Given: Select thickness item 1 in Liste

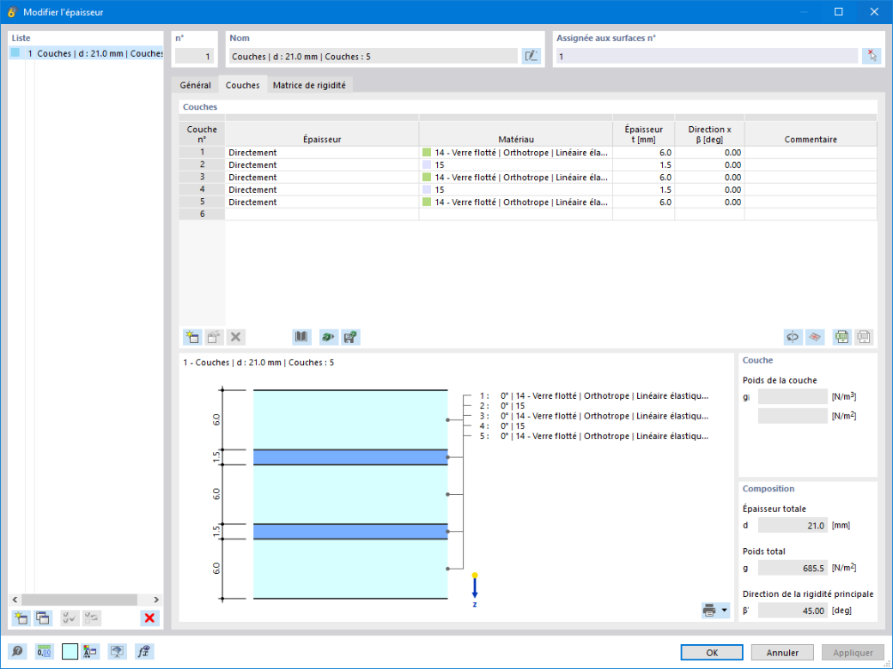Looking at the screenshot, I should (x=87, y=53).
